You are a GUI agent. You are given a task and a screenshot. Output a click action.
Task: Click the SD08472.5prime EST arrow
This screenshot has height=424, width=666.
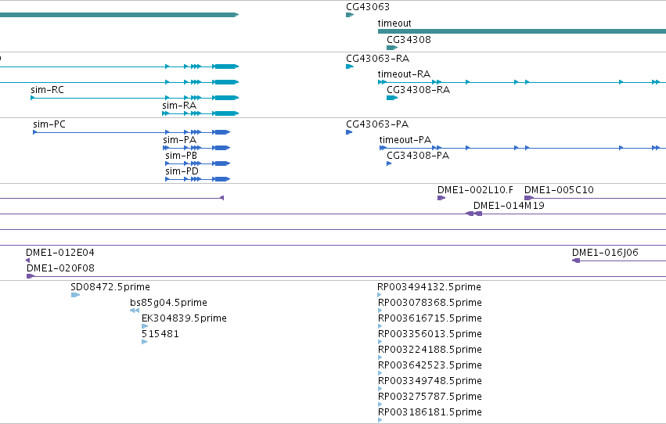click(76, 295)
